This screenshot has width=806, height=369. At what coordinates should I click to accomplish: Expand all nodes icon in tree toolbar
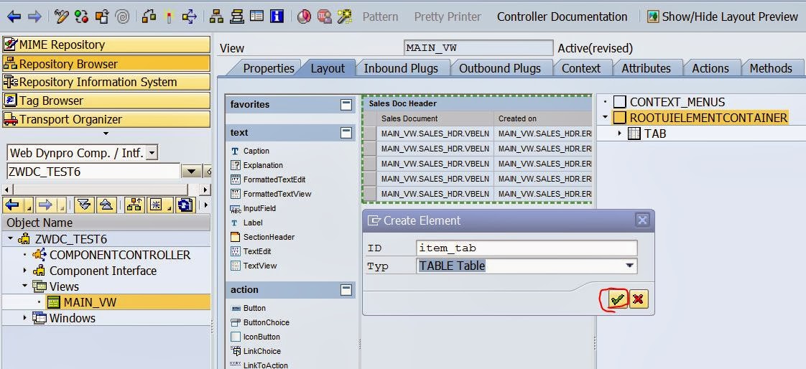(x=84, y=205)
